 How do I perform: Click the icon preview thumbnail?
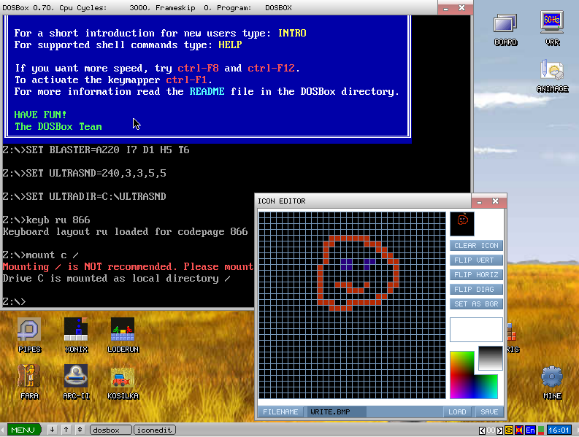[462, 224]
